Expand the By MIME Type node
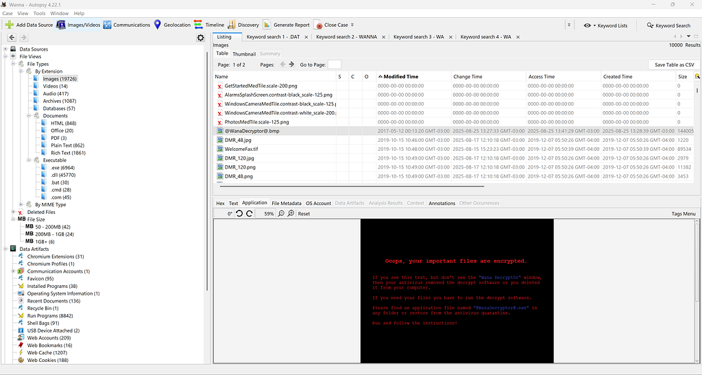This screenshot has width=702, height=375. [21, 204]
